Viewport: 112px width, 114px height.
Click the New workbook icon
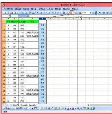(x=5, y=13)
